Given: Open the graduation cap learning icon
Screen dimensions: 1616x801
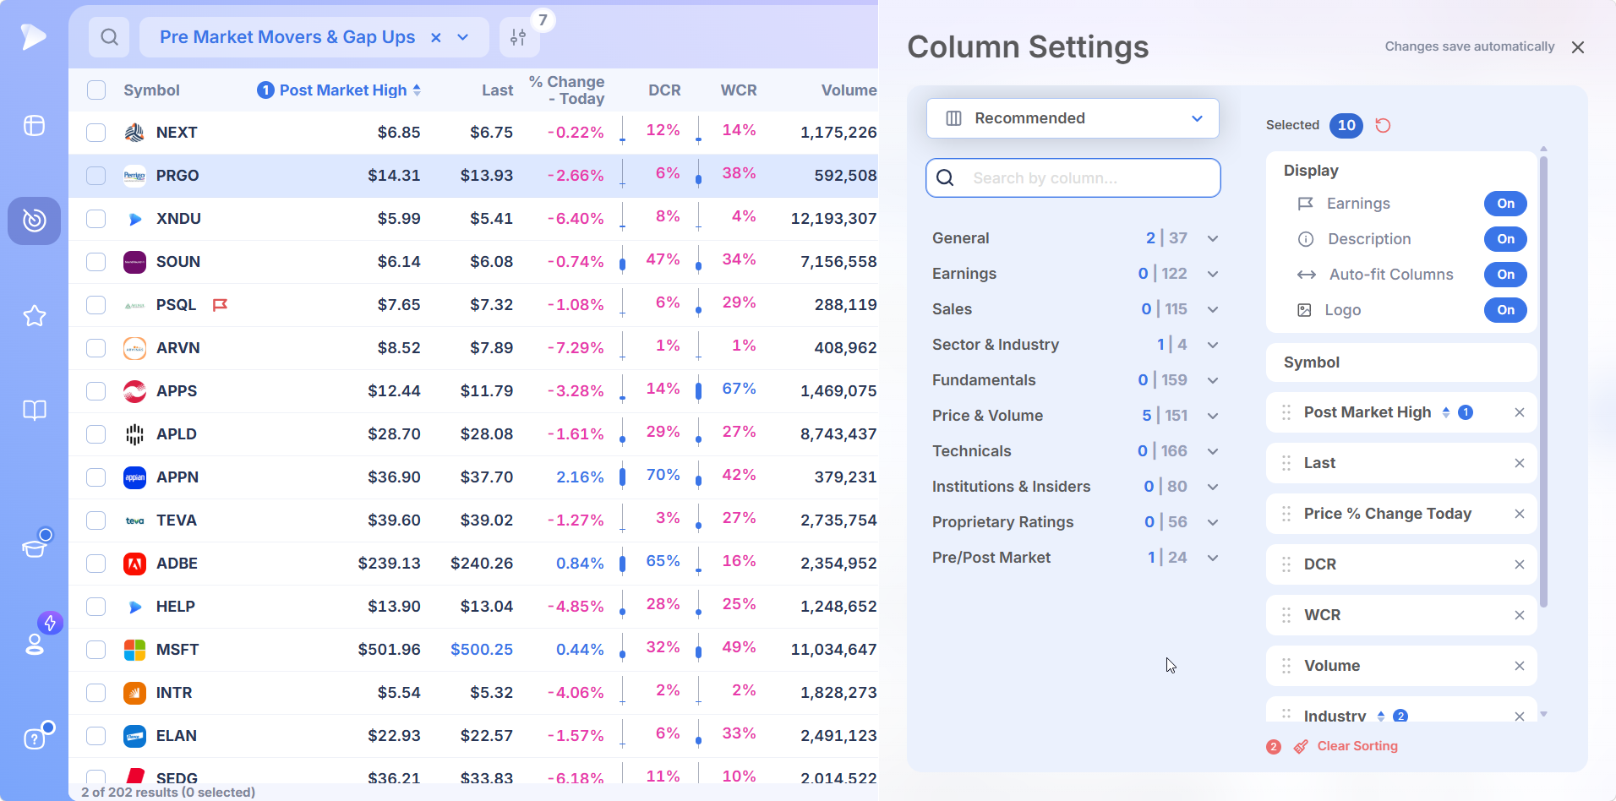Looking at the screenshot, I should pos(35,548).
